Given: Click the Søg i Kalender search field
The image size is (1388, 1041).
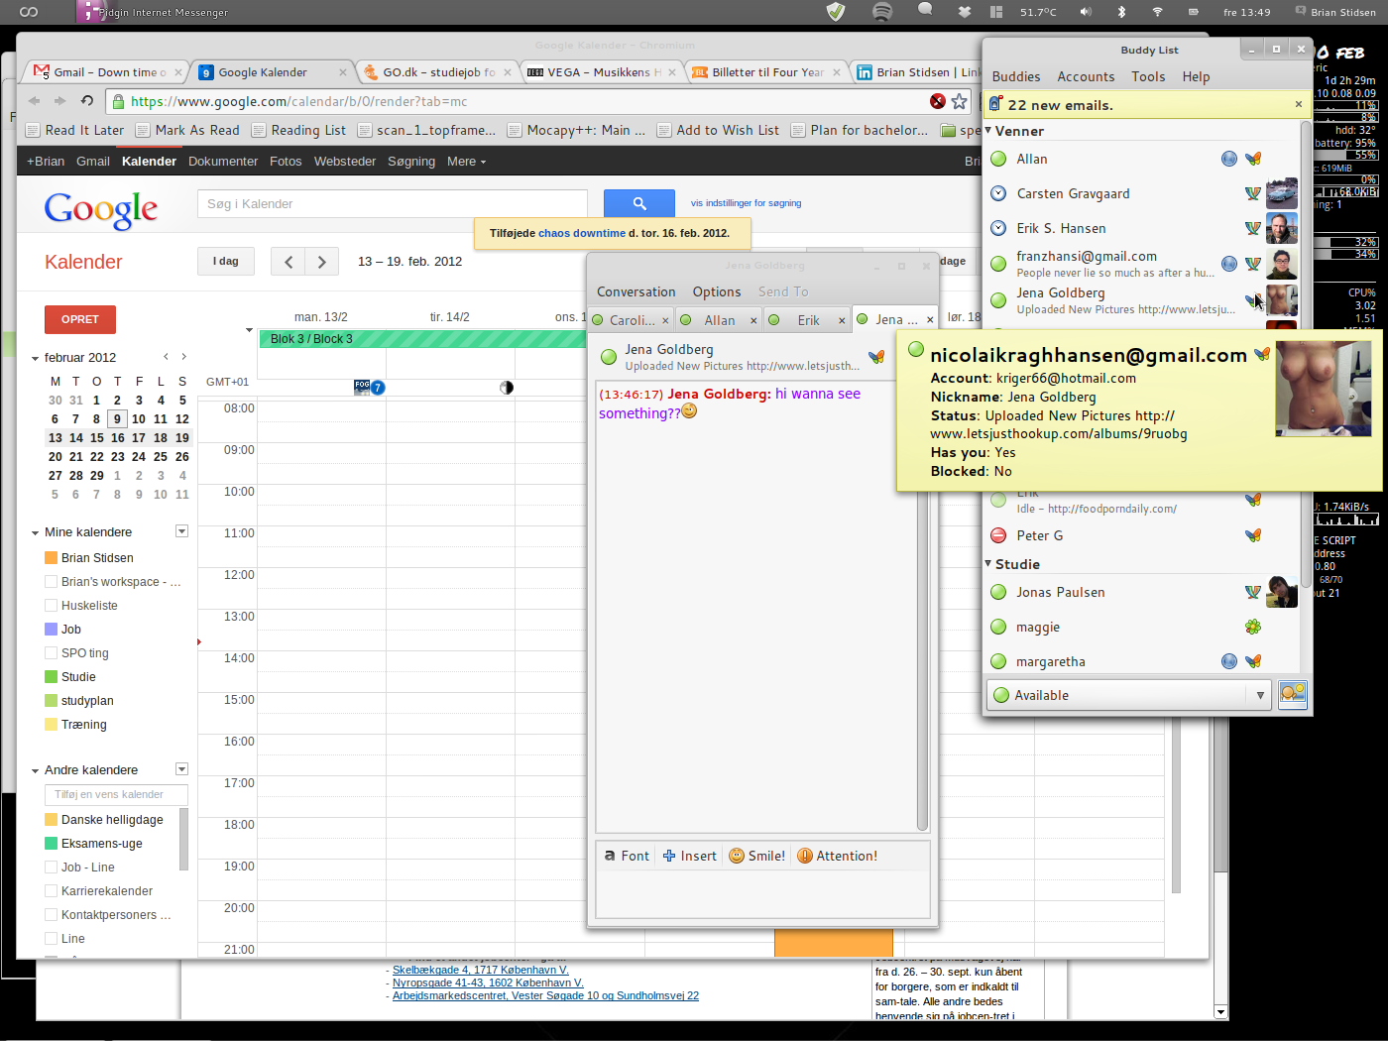Looking at the screenshot, I should coord(392,203).
